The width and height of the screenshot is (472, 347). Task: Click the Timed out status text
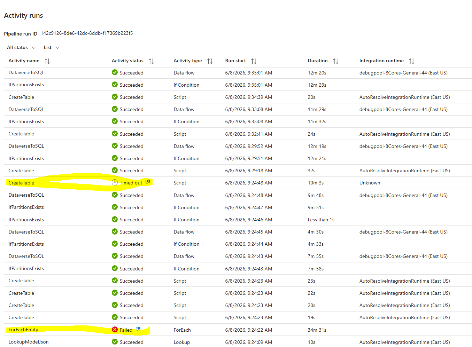[131, 183]
